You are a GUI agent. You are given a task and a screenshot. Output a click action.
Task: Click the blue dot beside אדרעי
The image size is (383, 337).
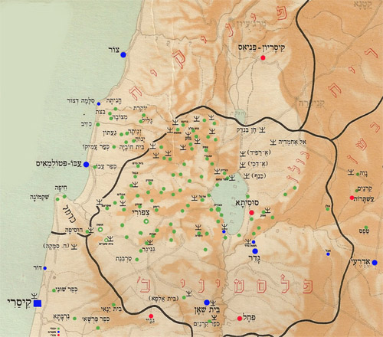coord(375,263)
